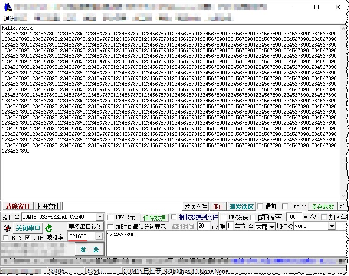Click the receive window scroll up arrow
Viewport: 349px width, 276px height.
coord(343,29)
